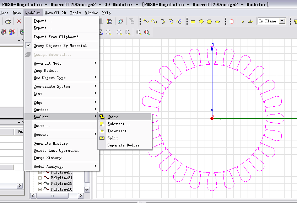Select the Draw circle tool
The image size is (297, 203).
201,21
